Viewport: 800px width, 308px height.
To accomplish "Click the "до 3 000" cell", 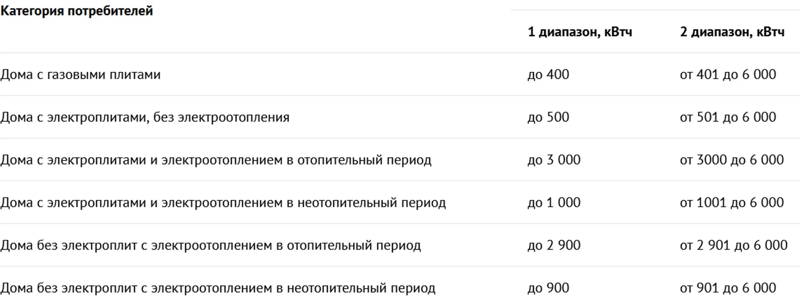I will (x=554, y=160).
